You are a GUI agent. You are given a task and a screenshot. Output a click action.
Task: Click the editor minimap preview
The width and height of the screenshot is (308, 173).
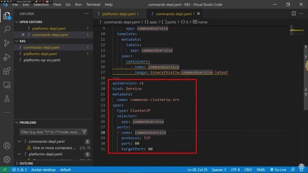click(296, 30)
